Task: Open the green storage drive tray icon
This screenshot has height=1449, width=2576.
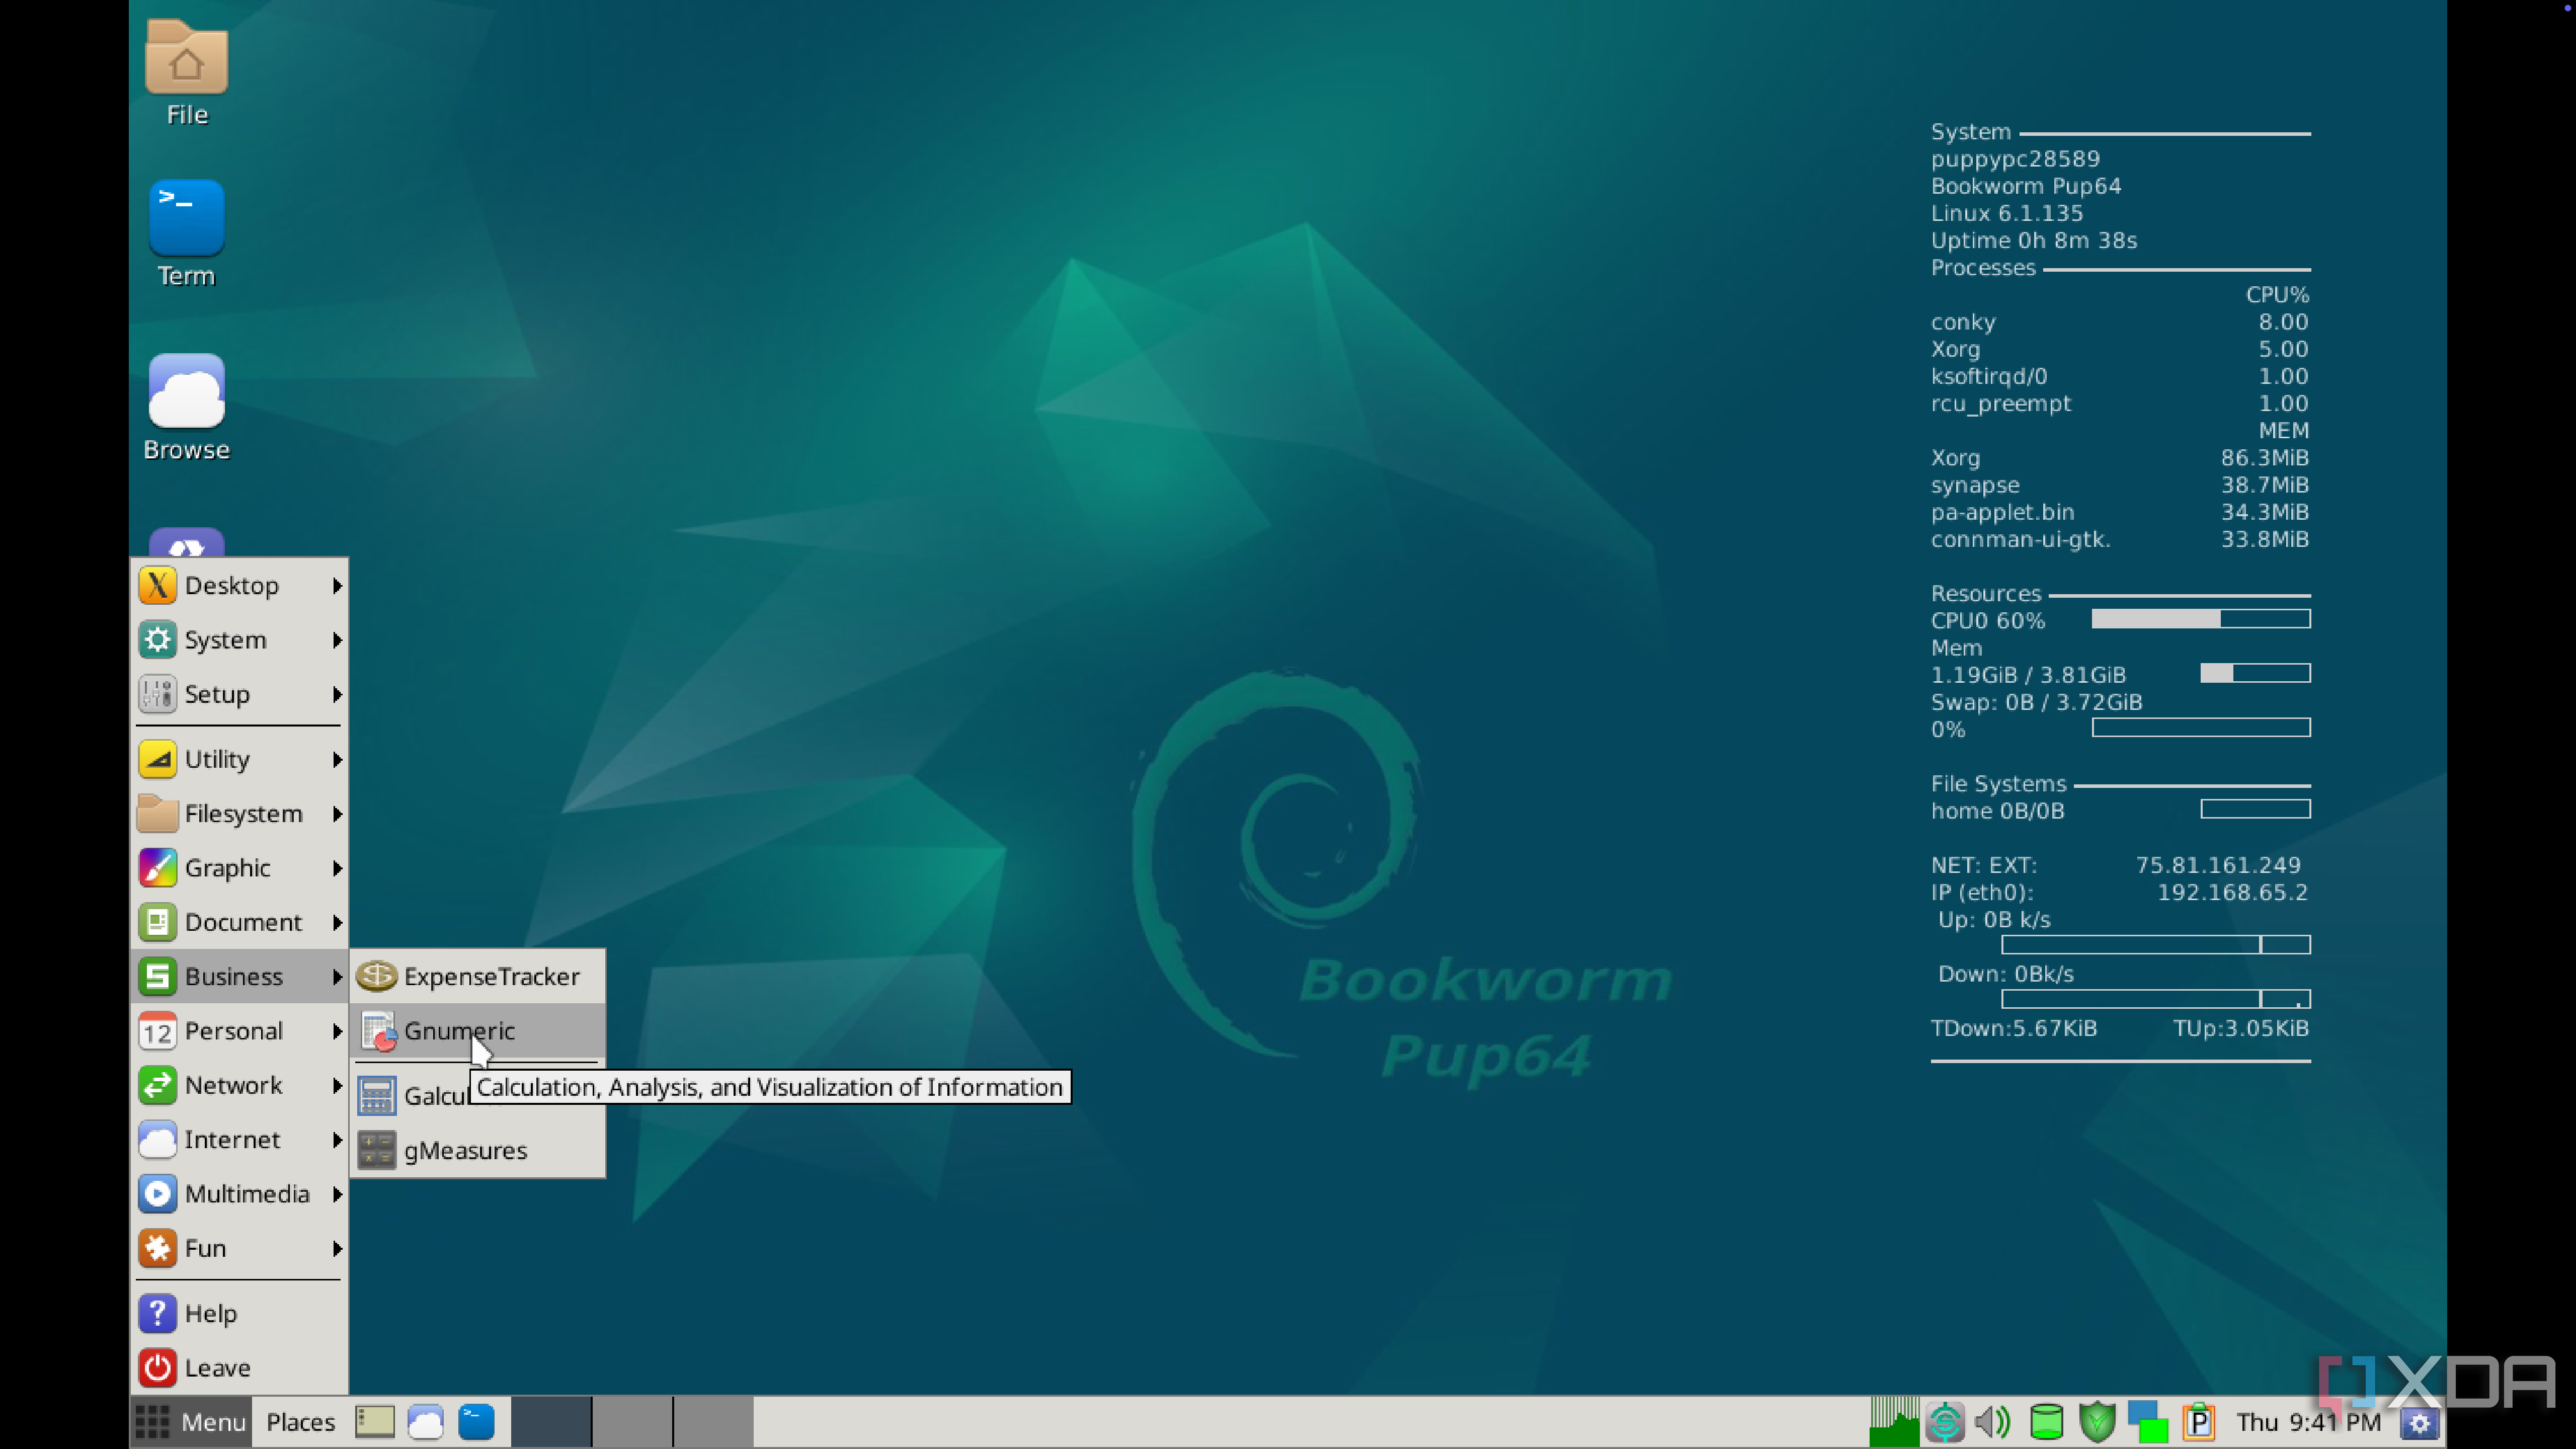Action: (x=2046, y=1421)
